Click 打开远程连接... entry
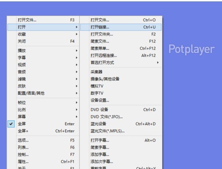 coord(121,56)
